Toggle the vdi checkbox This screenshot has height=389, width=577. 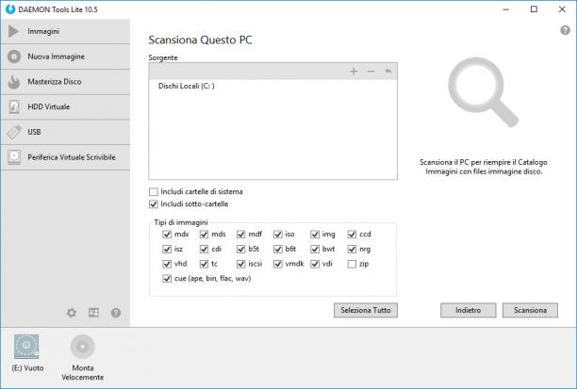coord(315,264)
